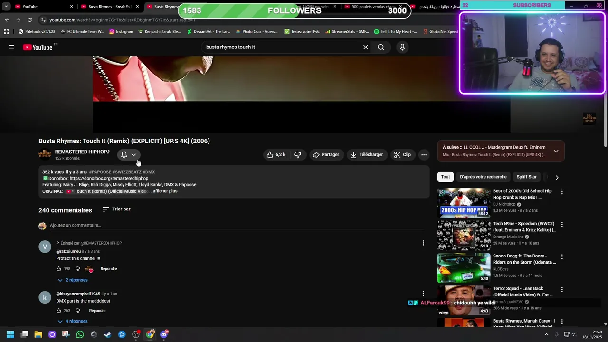The height and width of the screenshot is (342, 608).
Task: Open options for Terror Squad Lean Back
Action: pos(562,290)
